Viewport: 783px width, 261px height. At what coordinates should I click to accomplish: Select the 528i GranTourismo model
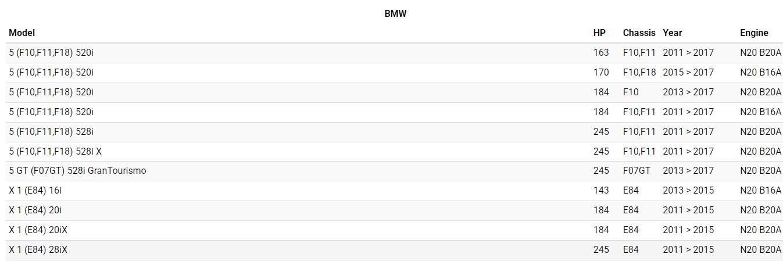click(77, 171)
